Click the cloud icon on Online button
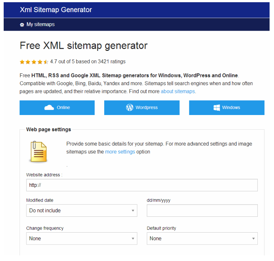This screenshot has width=274, height=261. [49, 107]
